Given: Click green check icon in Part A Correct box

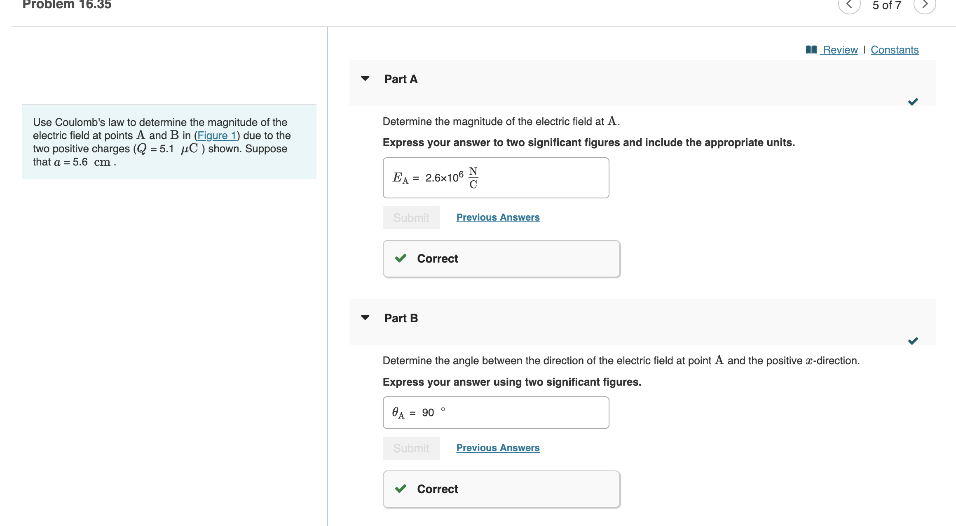Looking at the screenshot, I should 401,258.
